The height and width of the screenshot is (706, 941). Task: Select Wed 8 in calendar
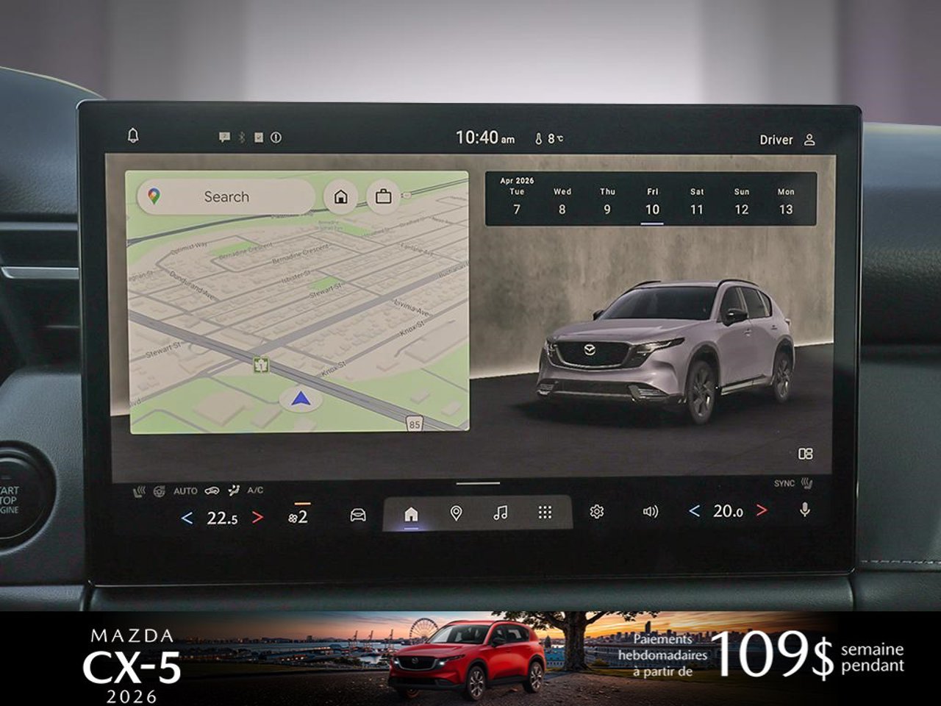coord(562,202)
